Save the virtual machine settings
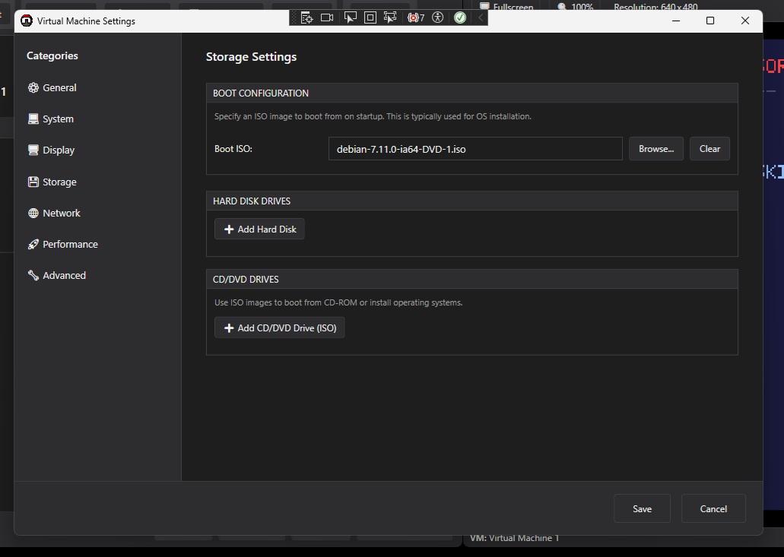The image size is (784, 557). point(642,508)
